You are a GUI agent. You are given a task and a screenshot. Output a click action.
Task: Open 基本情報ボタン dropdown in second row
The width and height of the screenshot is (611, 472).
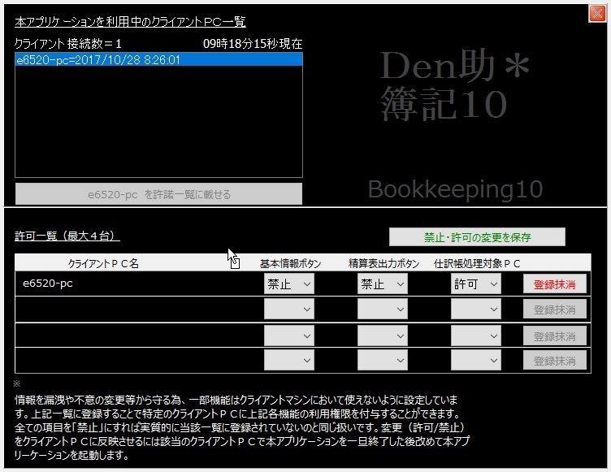288,310
